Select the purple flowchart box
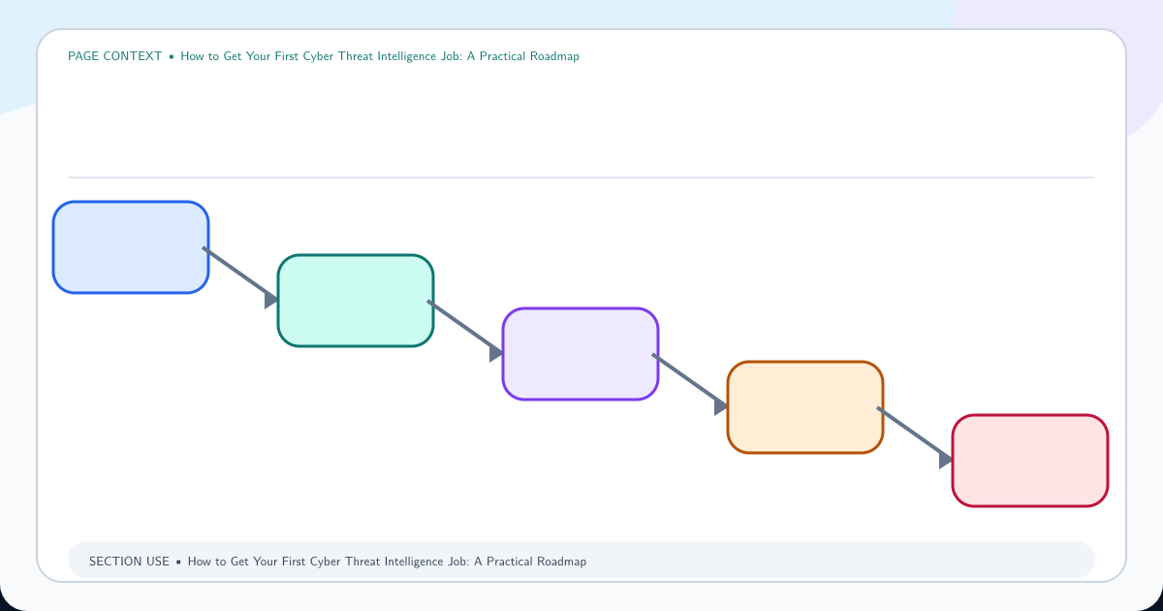 coord(581,354)
